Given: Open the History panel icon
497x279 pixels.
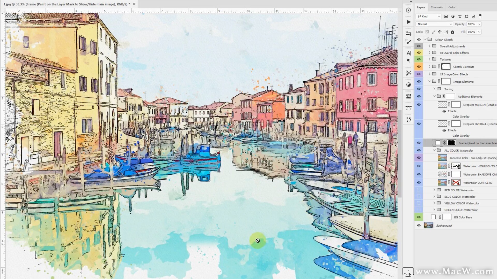Looking at the screenshot, I should pyautogui.click(x=408, y=120).
